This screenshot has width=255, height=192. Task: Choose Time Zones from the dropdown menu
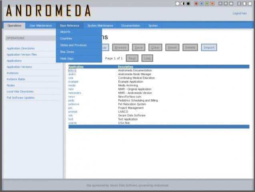[x=79, y=52]
